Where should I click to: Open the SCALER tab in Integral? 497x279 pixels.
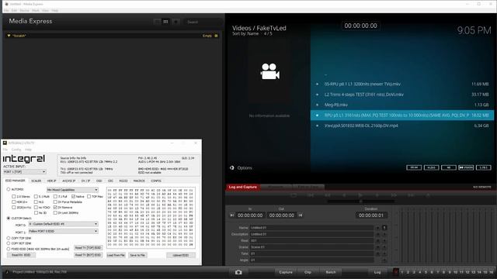(x=36, y=181)
